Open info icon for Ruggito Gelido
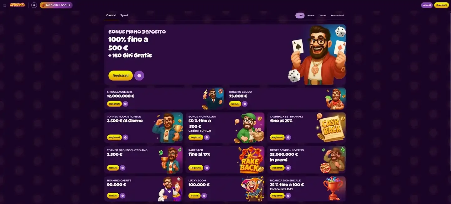Viewport: 451px width, 204px height. [x=245, y=104]
